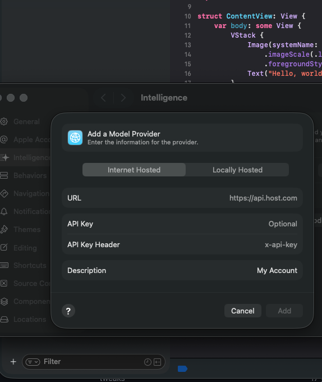The height and width of the screenshot is (382, 322).
Task: Click the Locations drive icon
Action: tap(4, 320)
